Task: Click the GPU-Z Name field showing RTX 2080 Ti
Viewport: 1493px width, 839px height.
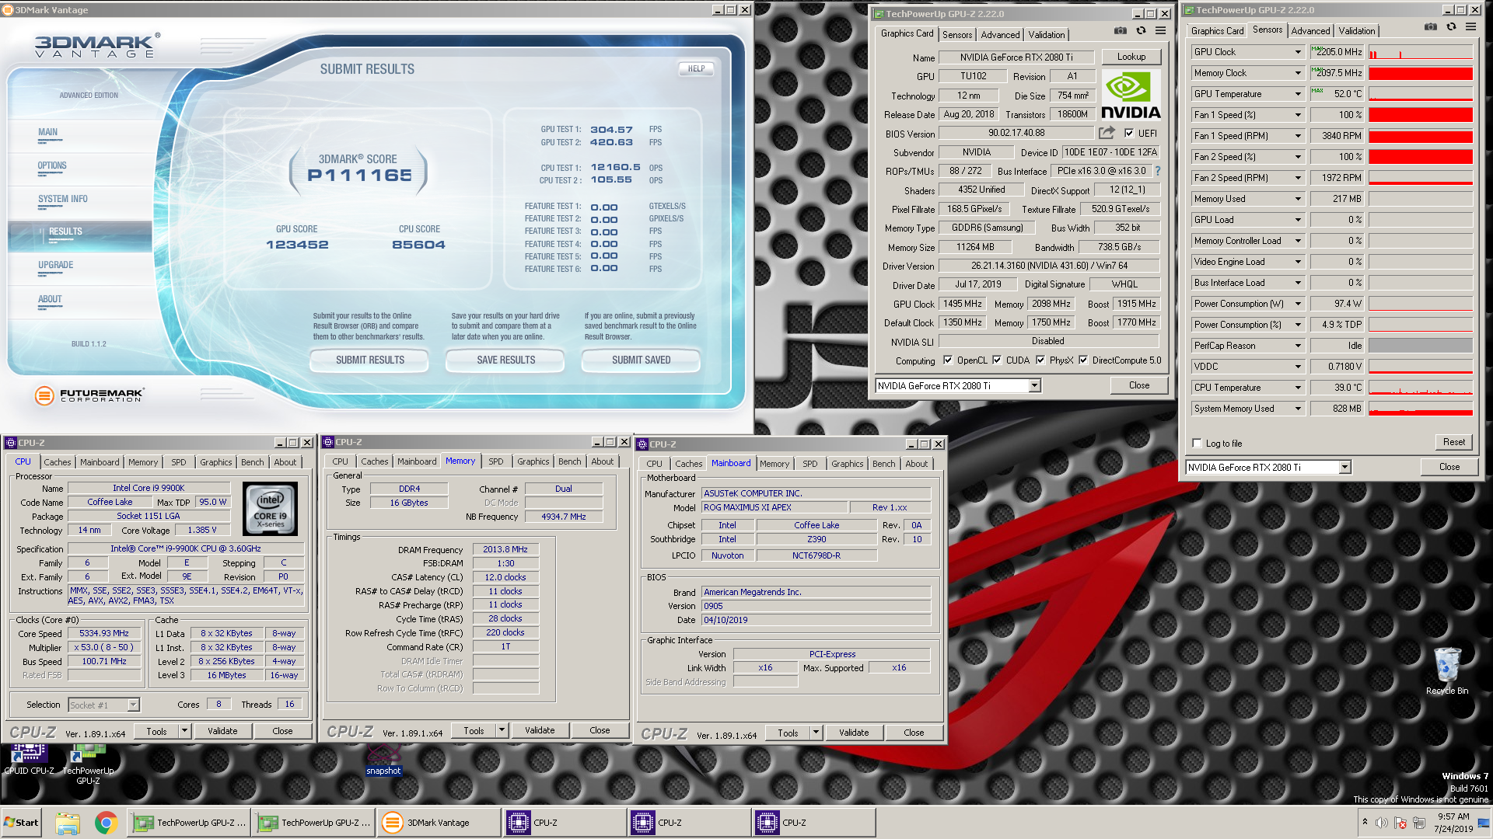Action: tap(1016, 57)
